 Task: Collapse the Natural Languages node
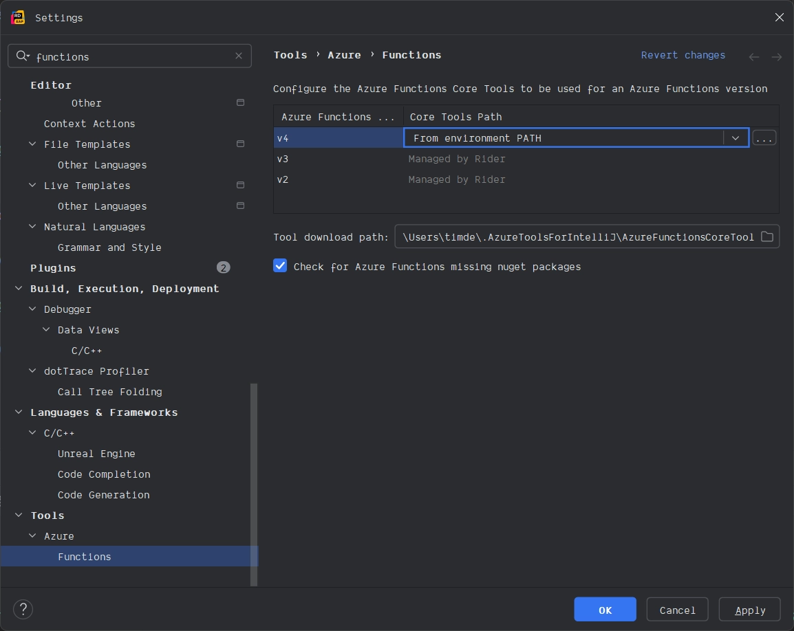coord(32,227)
